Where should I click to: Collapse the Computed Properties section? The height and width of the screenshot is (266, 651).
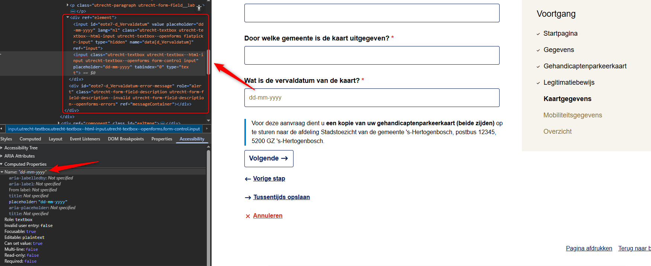[x=2, y=164]
